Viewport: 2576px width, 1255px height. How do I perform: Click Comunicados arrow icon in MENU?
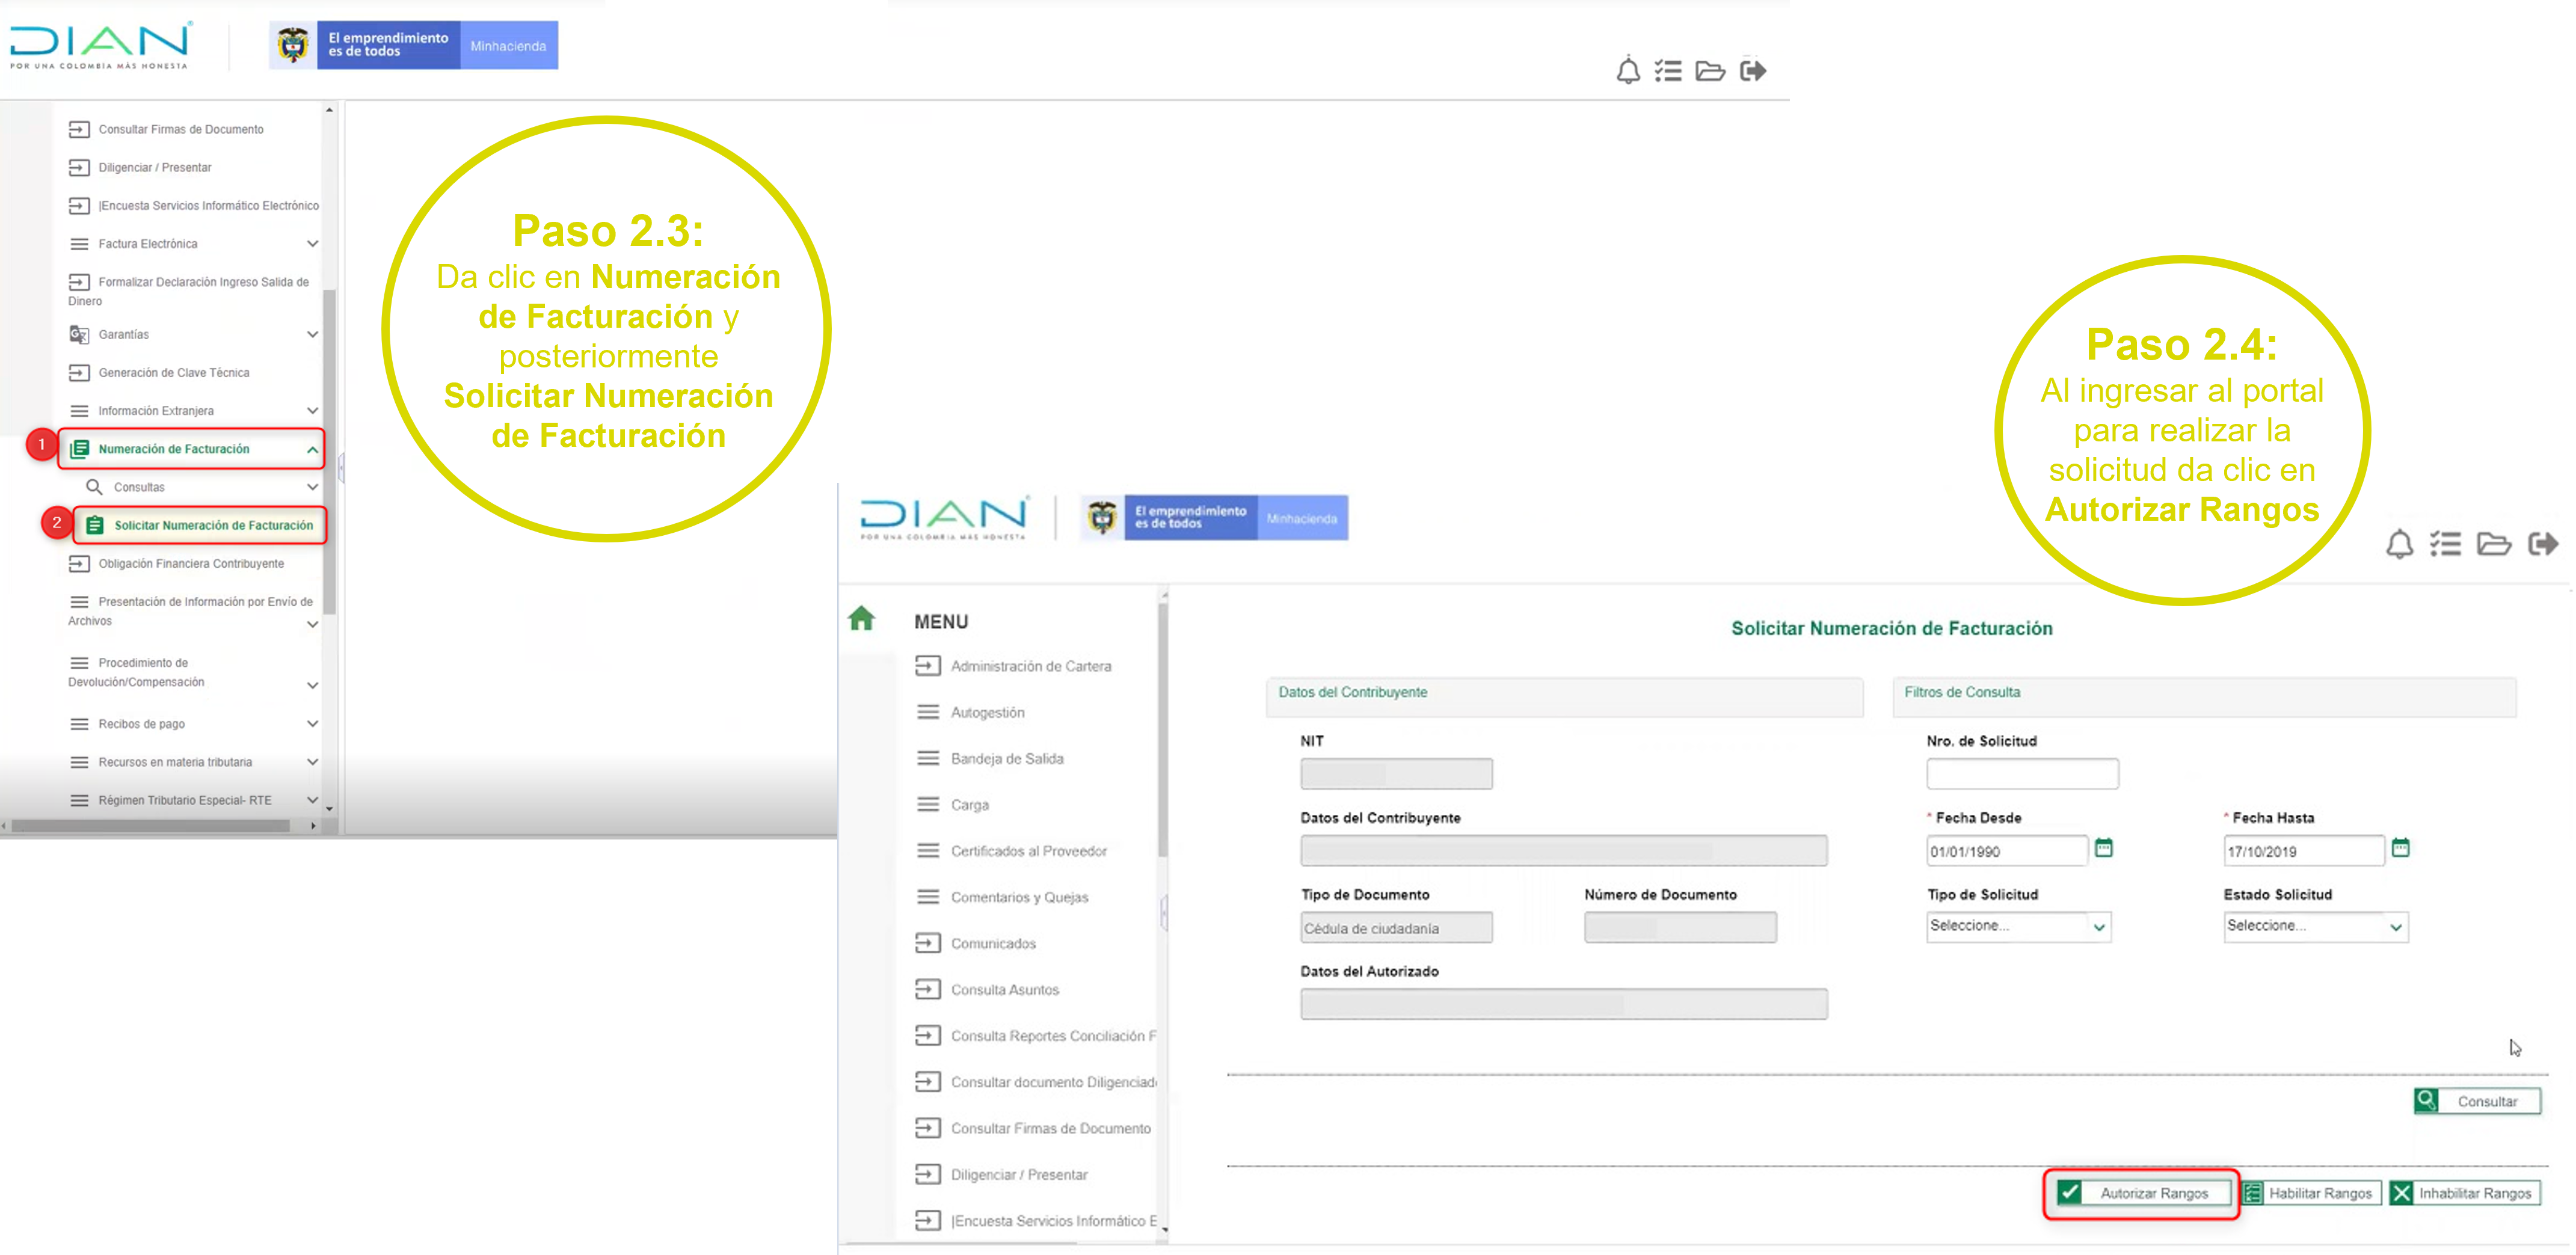pos(928,943)
